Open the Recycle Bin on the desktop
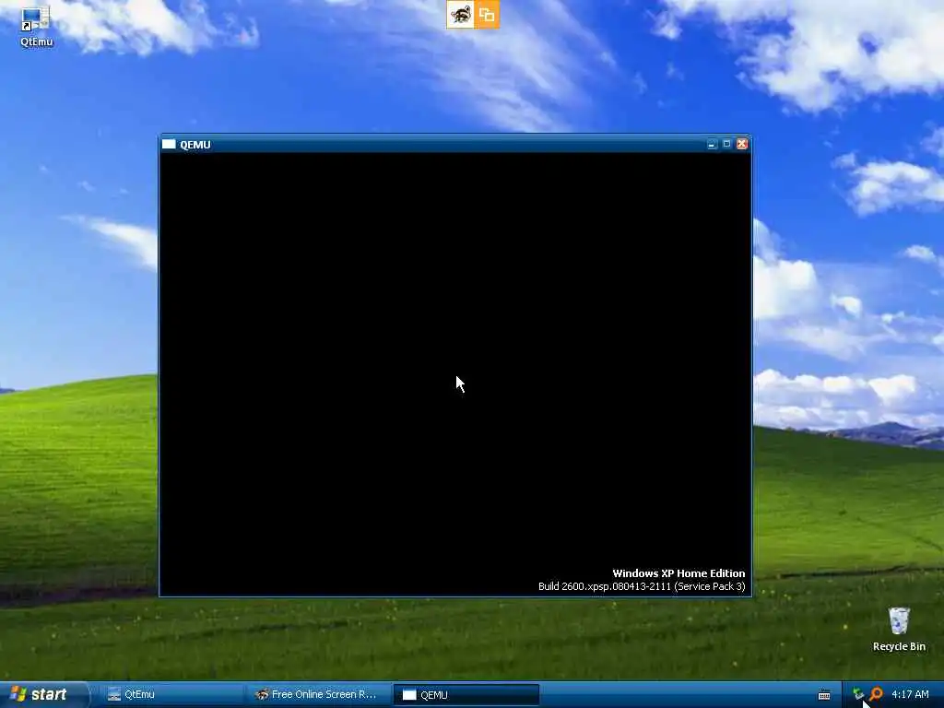 (x=899, y=629)
